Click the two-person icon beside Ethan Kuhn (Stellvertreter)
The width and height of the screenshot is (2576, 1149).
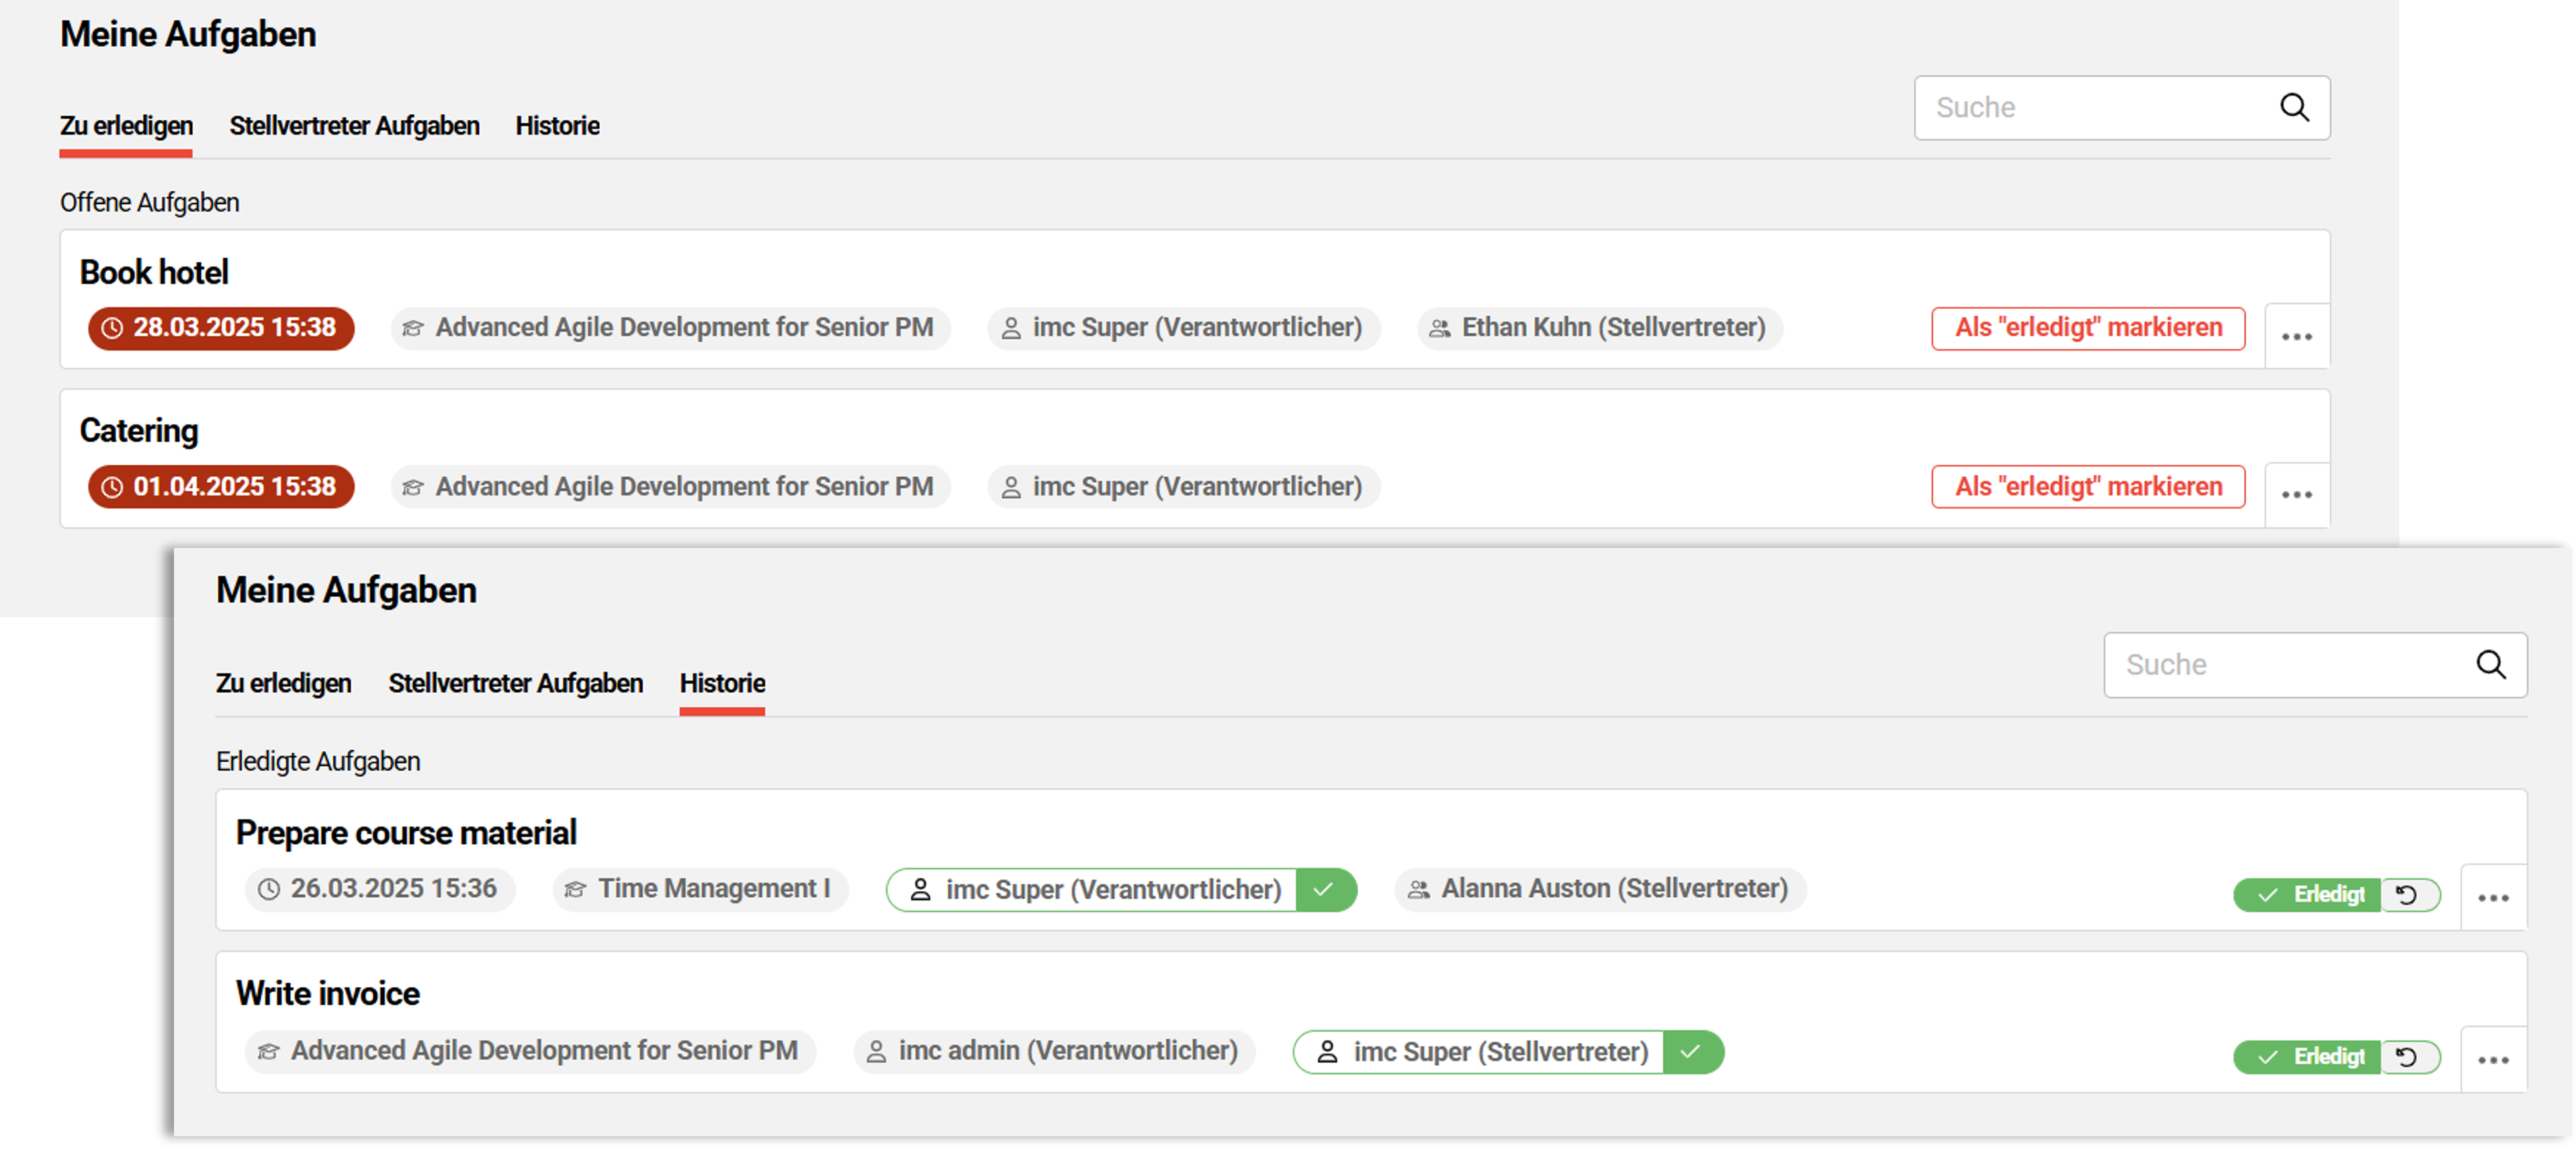pos(1439,328)
